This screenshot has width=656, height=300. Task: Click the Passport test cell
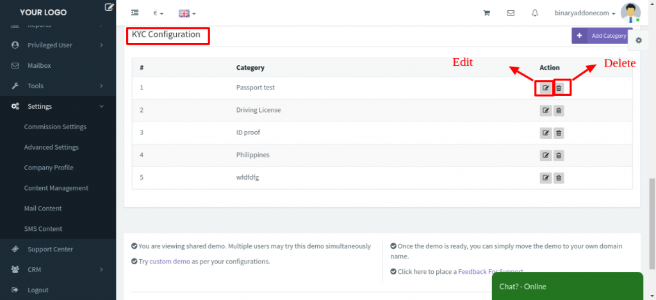[256, 88]
